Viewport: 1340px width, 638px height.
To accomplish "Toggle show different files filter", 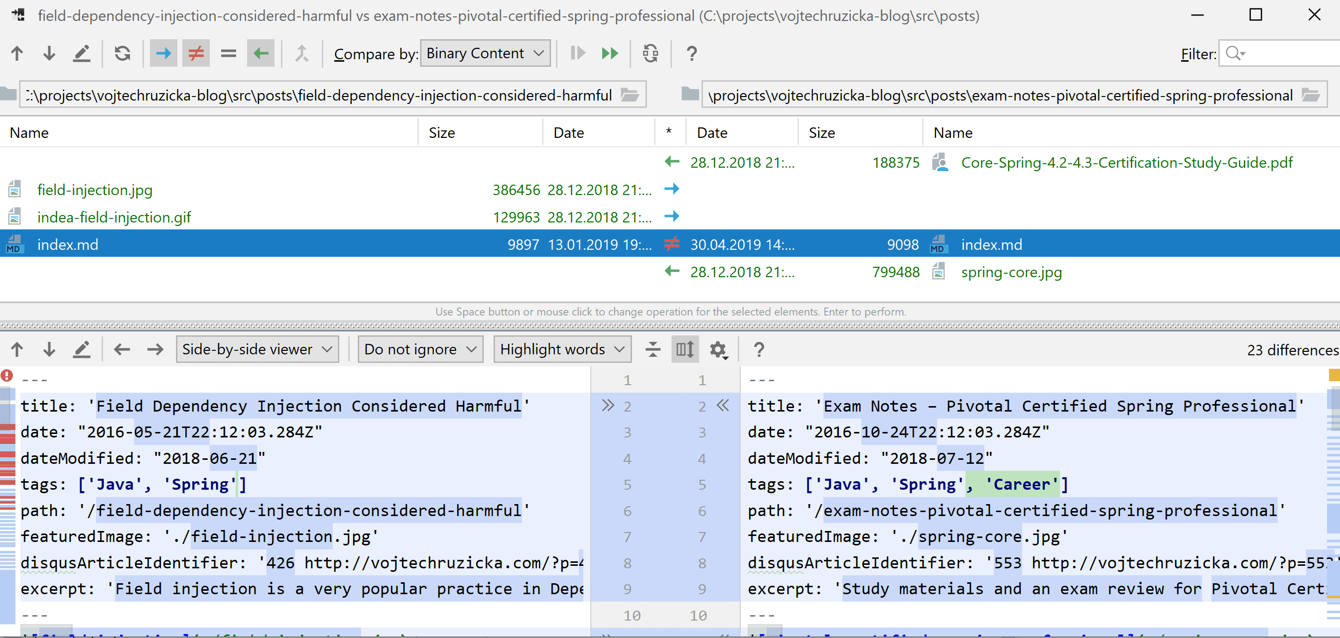I will click(x=196, y=54).
